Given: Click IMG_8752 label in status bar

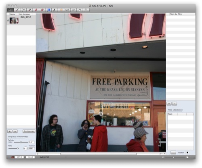Looking at the screenshot, I should 44,157.
